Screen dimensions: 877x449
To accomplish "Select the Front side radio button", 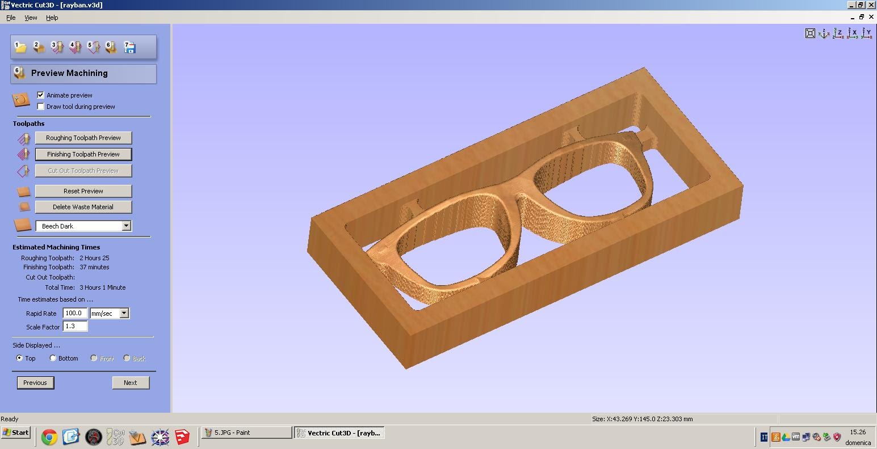I will tap(94, 358).
